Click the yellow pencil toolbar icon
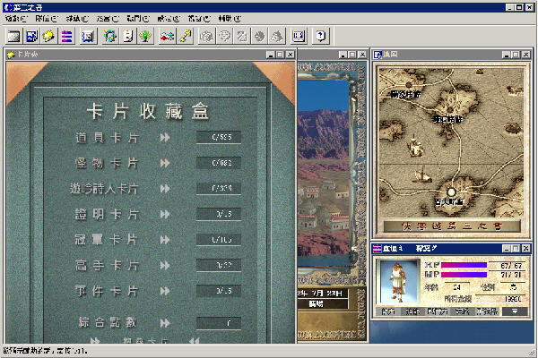This screenshot has width=538, height=358. pos(185,36)
